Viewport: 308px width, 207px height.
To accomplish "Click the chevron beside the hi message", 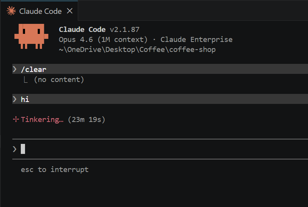I will 15,99.
